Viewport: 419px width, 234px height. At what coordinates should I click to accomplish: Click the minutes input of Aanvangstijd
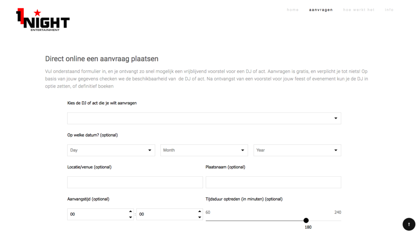[x=167, y=214]
